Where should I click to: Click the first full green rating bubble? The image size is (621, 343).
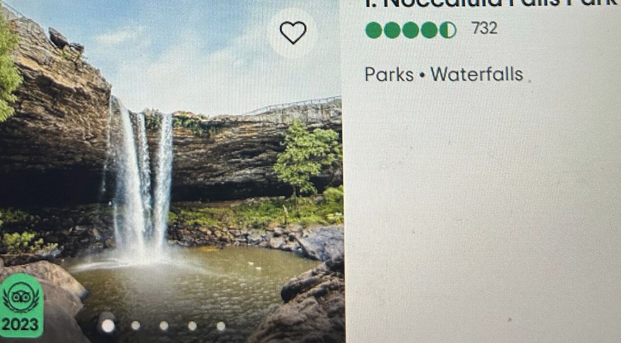tap(374, 30)
